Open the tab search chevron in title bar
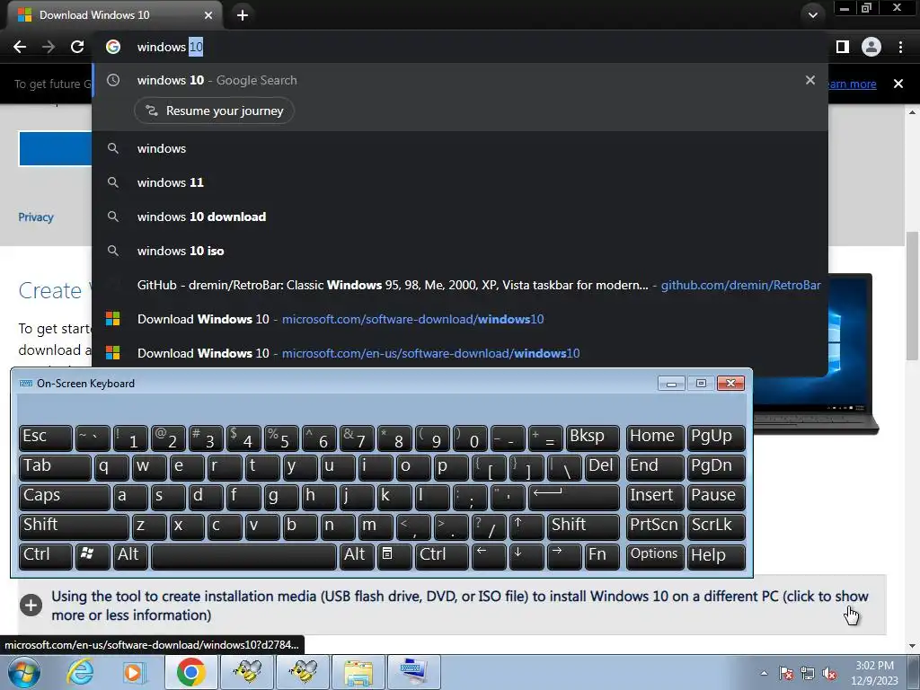 (x=812, y=15)
